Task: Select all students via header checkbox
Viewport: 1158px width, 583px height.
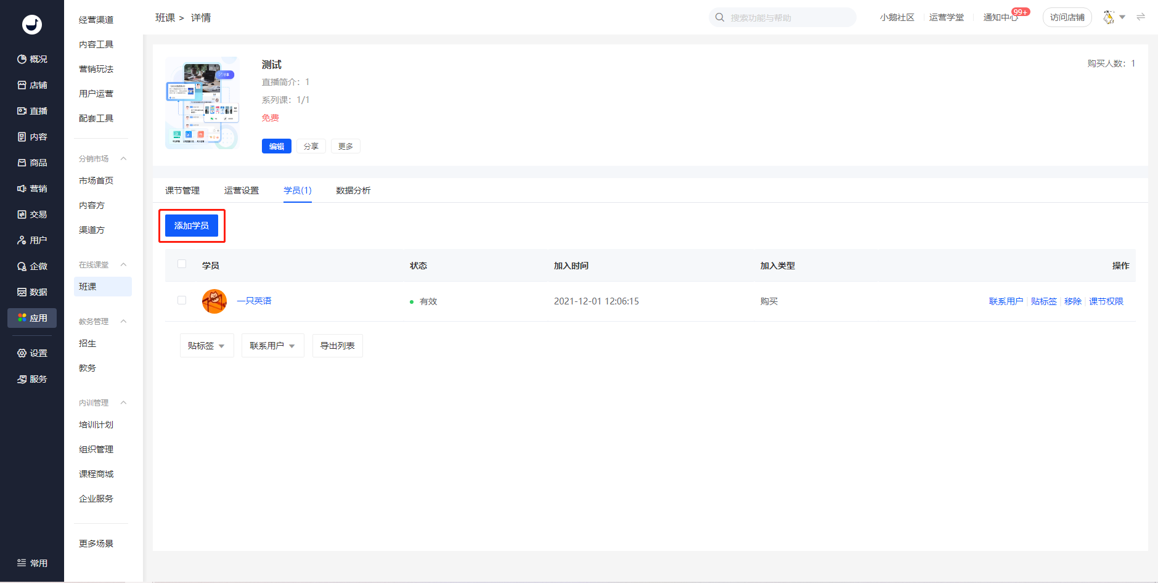Action: pos(182,264)
